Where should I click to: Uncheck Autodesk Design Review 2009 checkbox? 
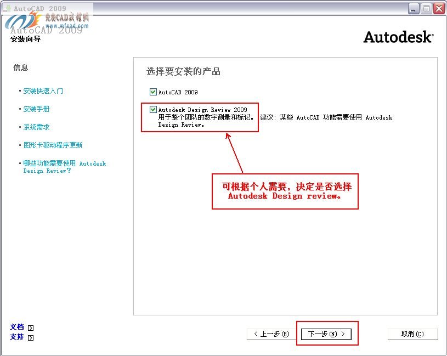pyautogui.click(x=153, y=110)
